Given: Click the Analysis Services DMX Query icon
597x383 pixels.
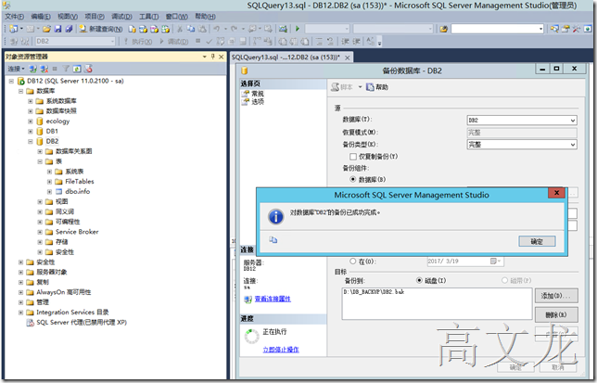Looking at the screenshot, I should coord(154,29).
